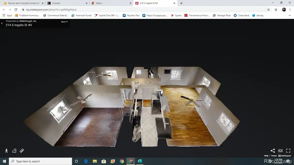Screen dimensions: 294x165
Task: Open the floorplan view icon
Action: 14,151
